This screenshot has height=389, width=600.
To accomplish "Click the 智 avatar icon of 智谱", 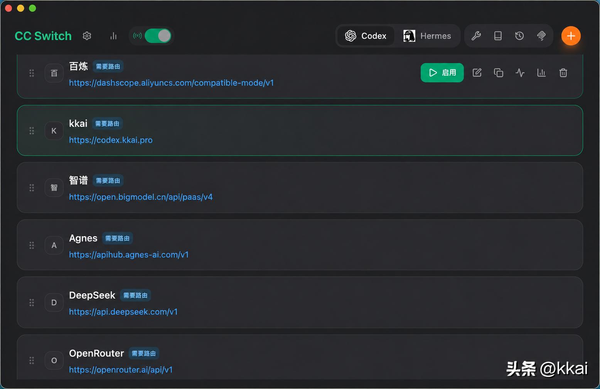I will [x=54, y=188].
